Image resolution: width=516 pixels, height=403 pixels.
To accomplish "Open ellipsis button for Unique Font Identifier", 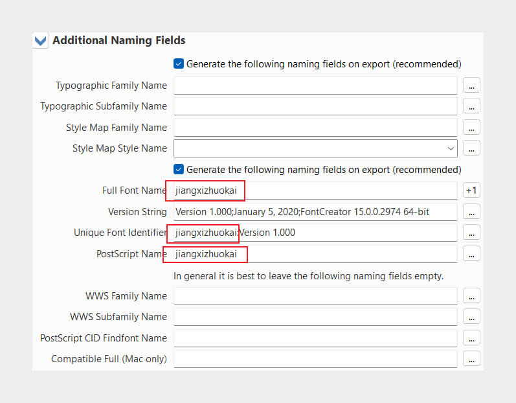I will pyautogui.click(x=471, y=233).
